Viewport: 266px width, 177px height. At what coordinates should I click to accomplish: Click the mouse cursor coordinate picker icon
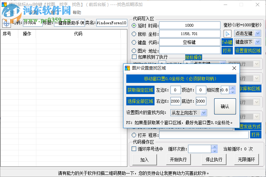coord(228,34)
